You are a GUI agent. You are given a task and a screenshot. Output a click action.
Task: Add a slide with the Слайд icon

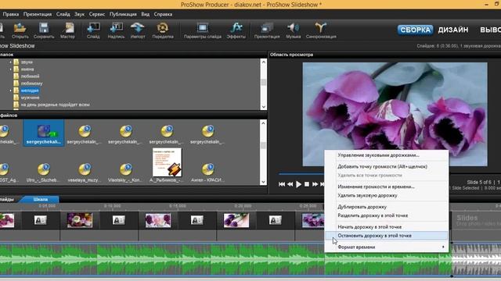(x=93, y=30)
